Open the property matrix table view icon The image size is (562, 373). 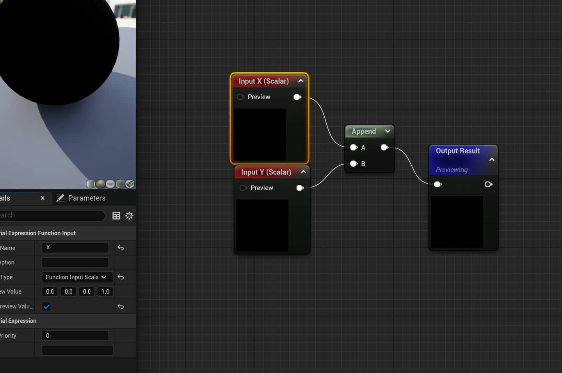pyautogui.click(x=116, y=216)
